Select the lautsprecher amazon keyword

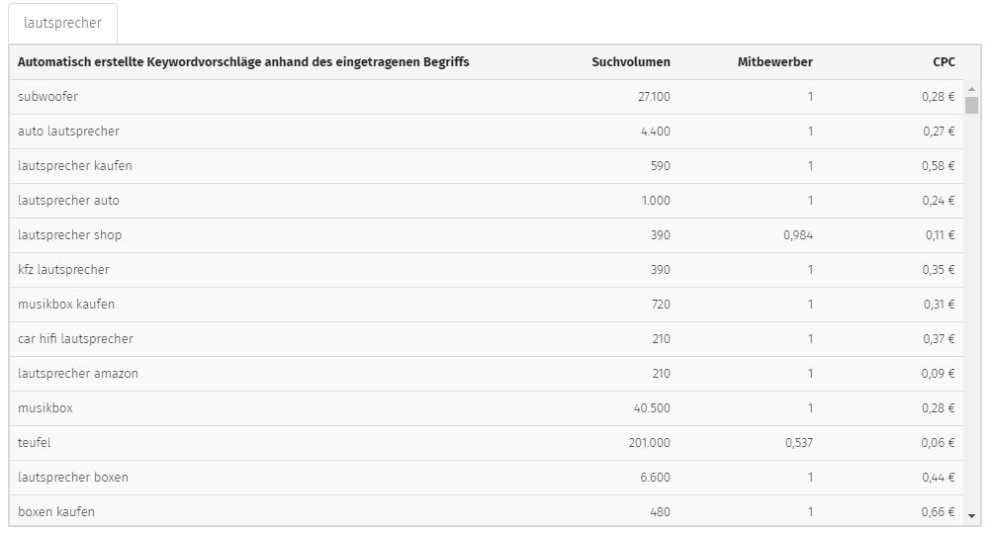pos(78,373)
